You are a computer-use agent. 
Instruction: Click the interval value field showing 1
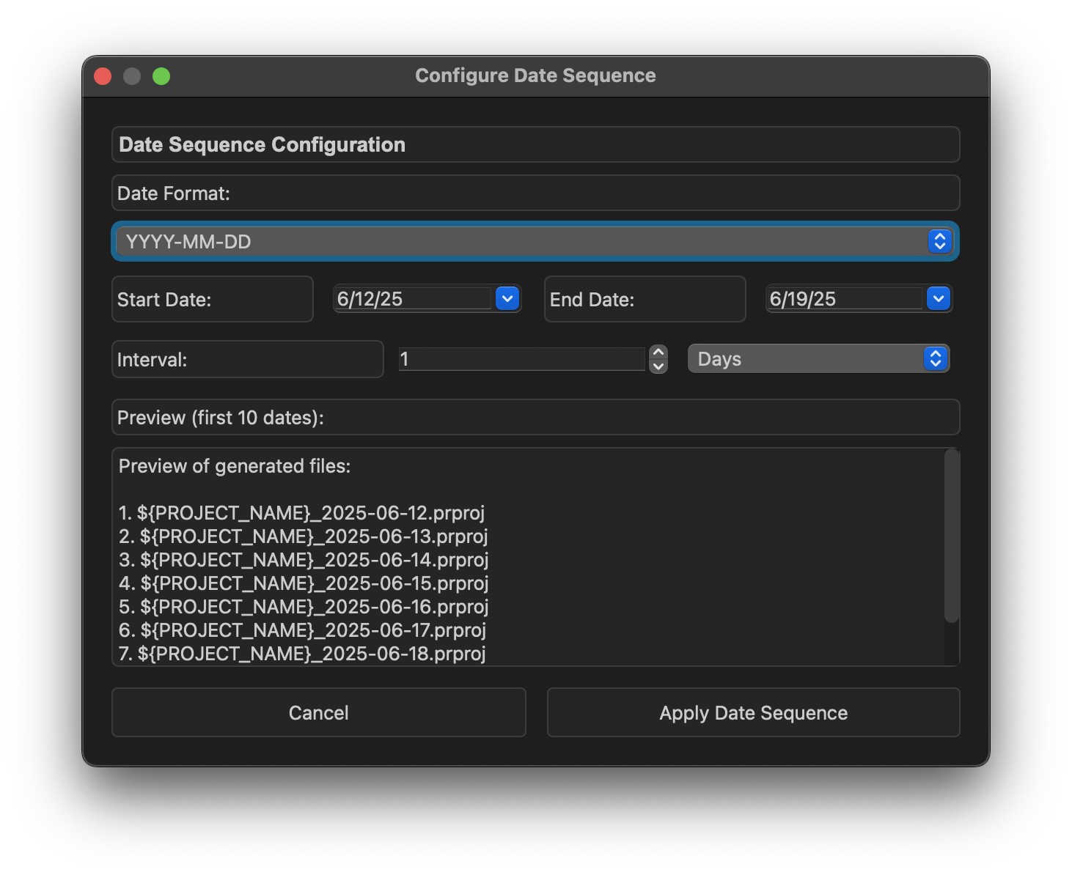521,358
